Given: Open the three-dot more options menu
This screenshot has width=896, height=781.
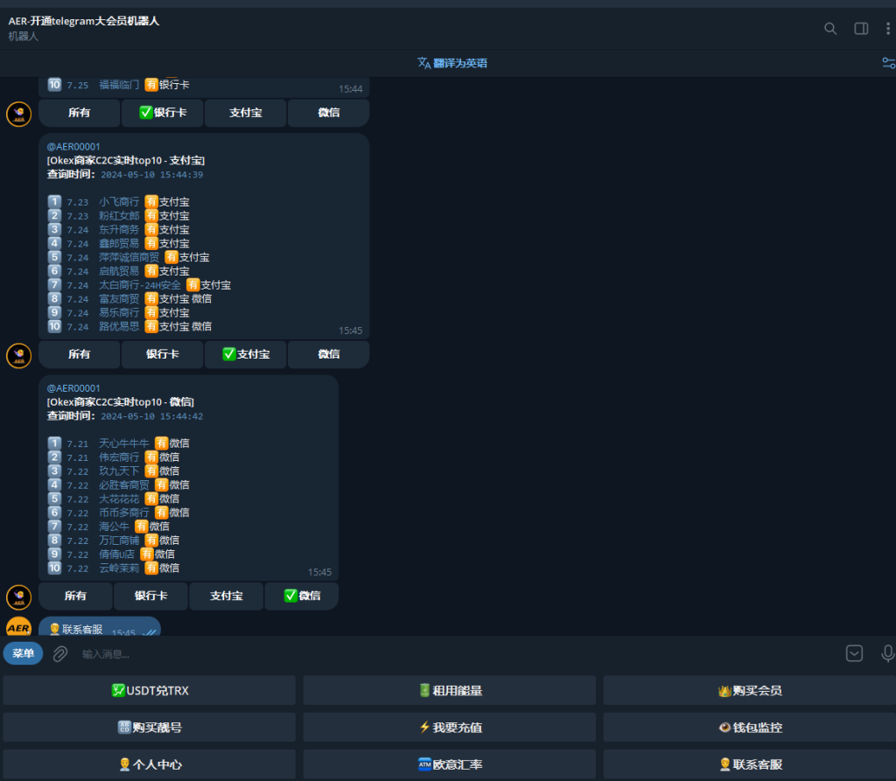Looking at the screenshot, I should click(x=888, y=29).
